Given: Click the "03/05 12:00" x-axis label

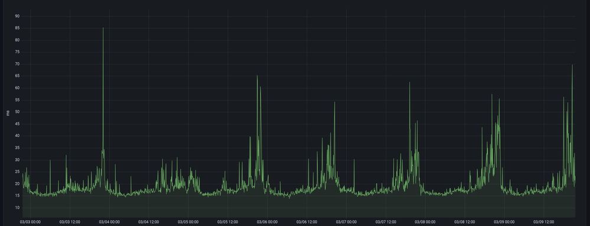Looking at the screenshot, I should pyautogui.click(x=227, y=222).
